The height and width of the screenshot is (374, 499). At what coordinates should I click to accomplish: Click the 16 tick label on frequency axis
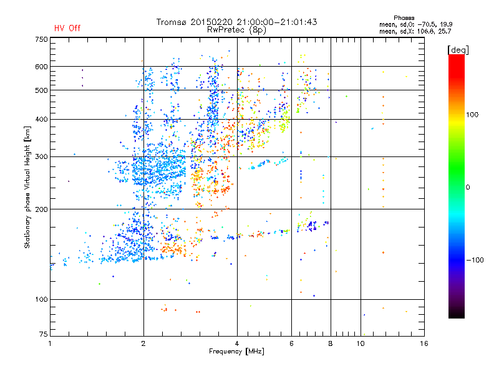(x=424, y=343)
